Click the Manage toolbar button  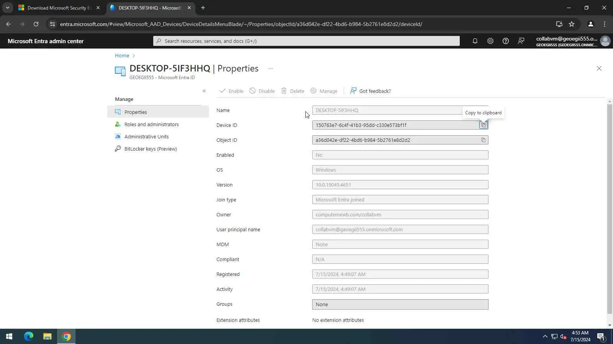pos(324,91)
